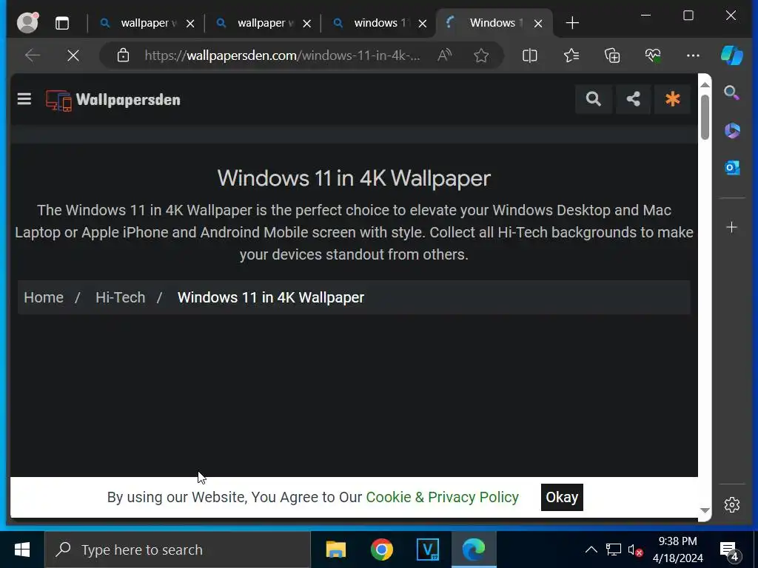Click the vertical scrollbar thumb
The height and width of the screenshot is (568, 758).
(x=705, y=117)
